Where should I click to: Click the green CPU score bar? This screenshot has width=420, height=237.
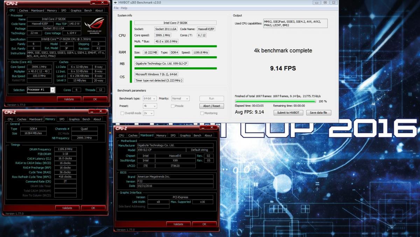click(x=175, y=46)
